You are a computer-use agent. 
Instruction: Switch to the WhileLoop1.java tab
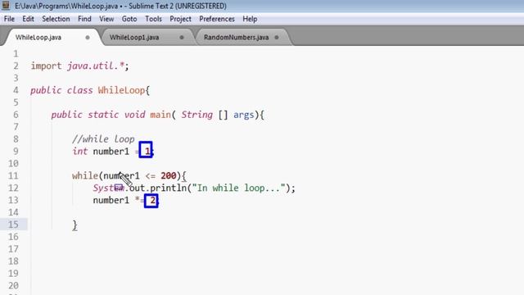[x=134, y=38]
